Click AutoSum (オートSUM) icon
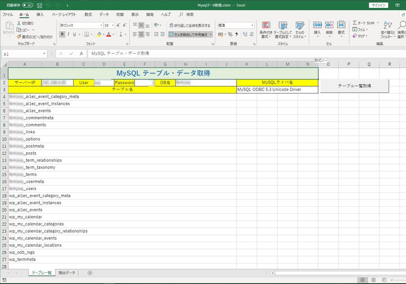This screenshot has width=406, height=284. click(355, 23)
